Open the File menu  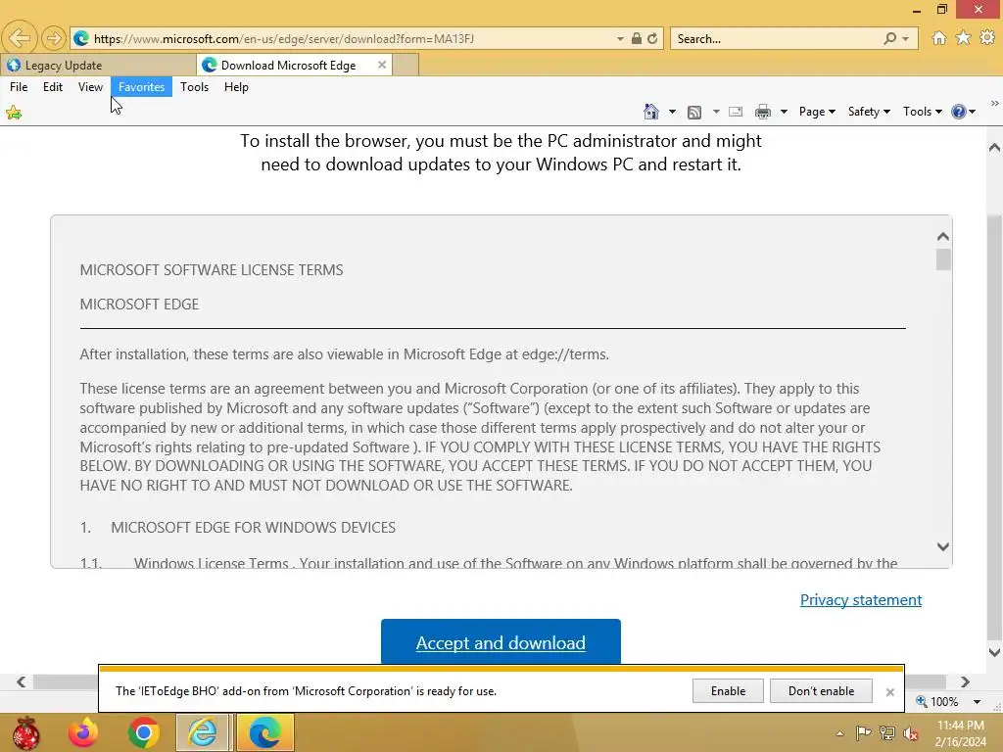point(19,87)
